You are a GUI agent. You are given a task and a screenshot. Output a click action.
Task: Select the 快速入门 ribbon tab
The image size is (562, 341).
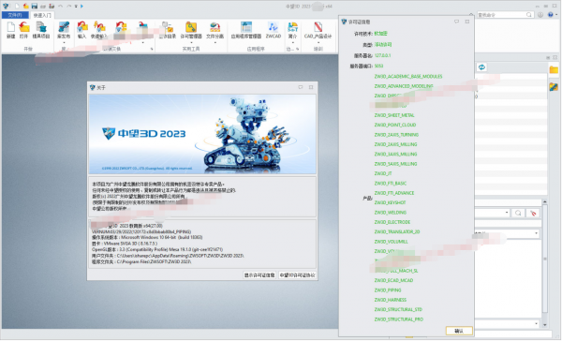42,15
